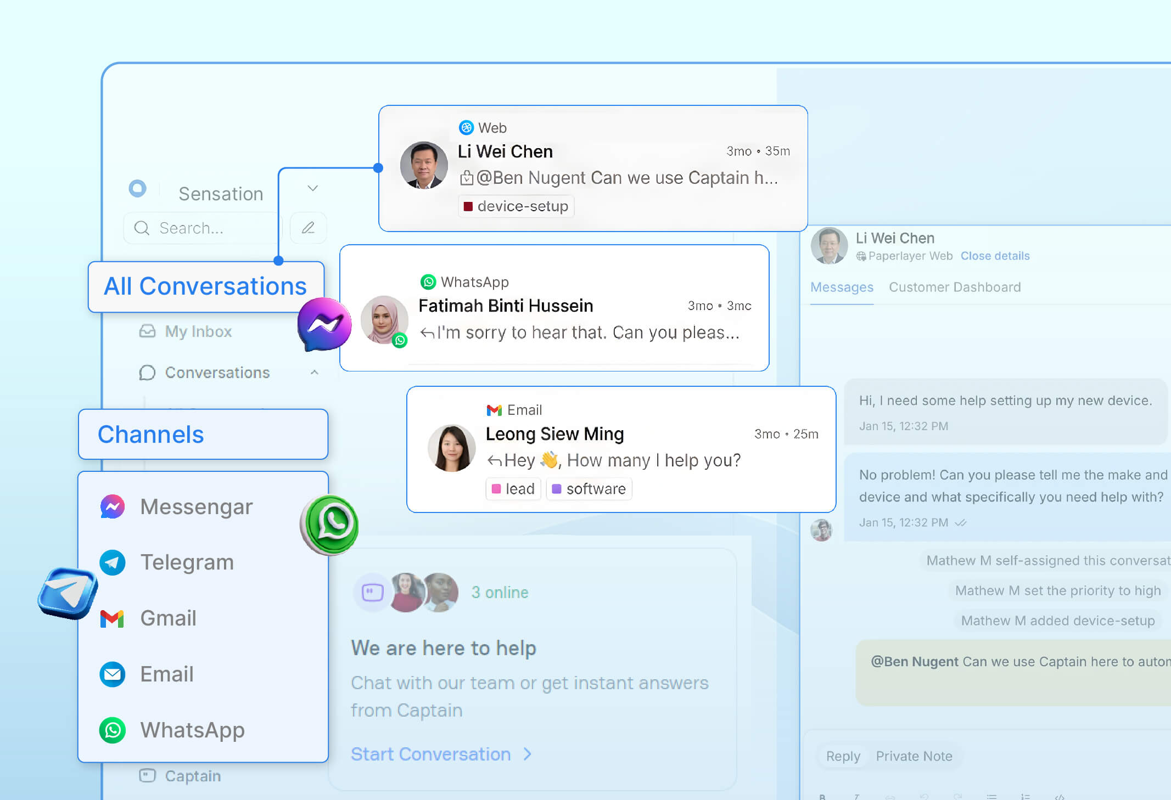1171x800 pixels.
Task: Click the large floating Messenger logo
Action: tap(324, 324)
